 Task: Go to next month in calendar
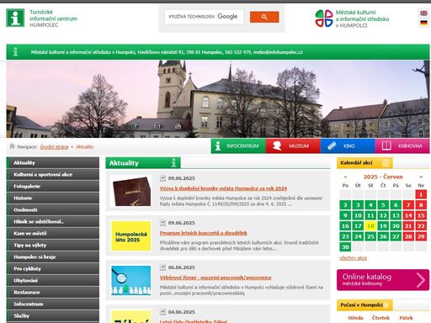pyautogui.click(x=421, y=177)
